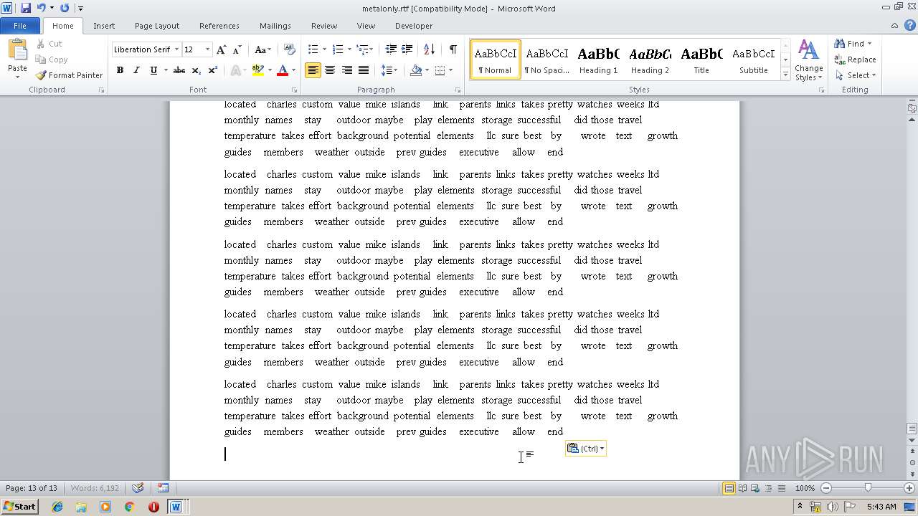Viewport: 918px width, 516px height.
Task: Apply subscript formatting
Action: click(x=197, y=70)
